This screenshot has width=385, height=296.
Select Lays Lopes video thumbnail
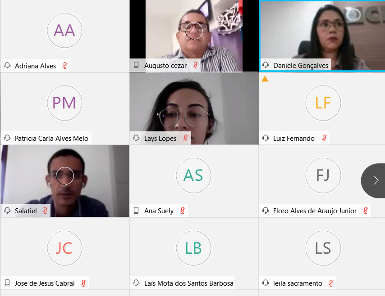coord(194,108)
